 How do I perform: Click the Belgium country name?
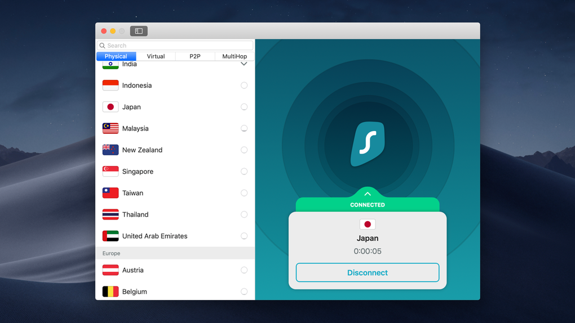135,292
